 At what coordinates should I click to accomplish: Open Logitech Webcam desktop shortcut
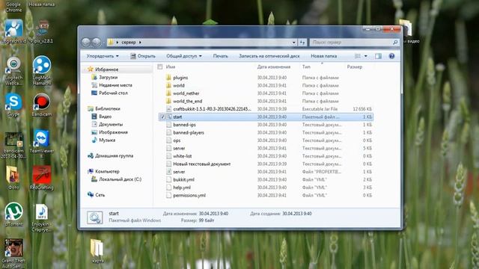(13, 71)
